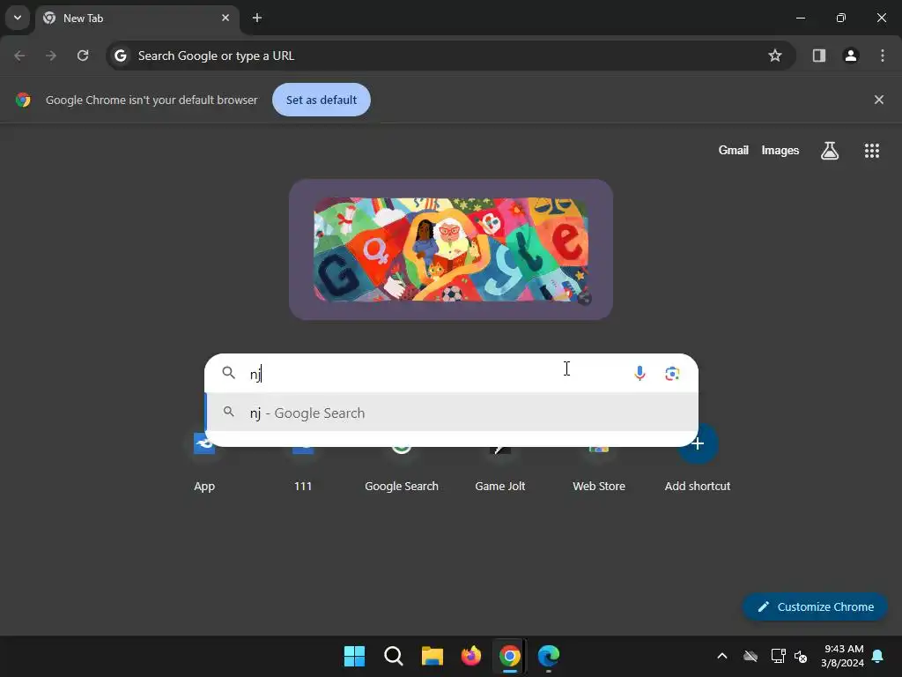
Task: Open the Windows Start menu
Action: pyautogui.click(x=354, y=656)
